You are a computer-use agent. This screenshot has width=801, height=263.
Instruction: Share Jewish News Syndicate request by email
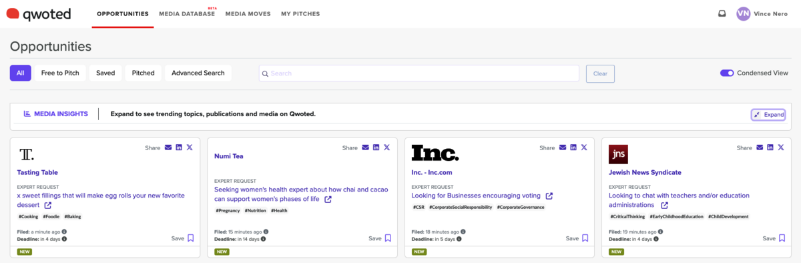coord(760,148)
